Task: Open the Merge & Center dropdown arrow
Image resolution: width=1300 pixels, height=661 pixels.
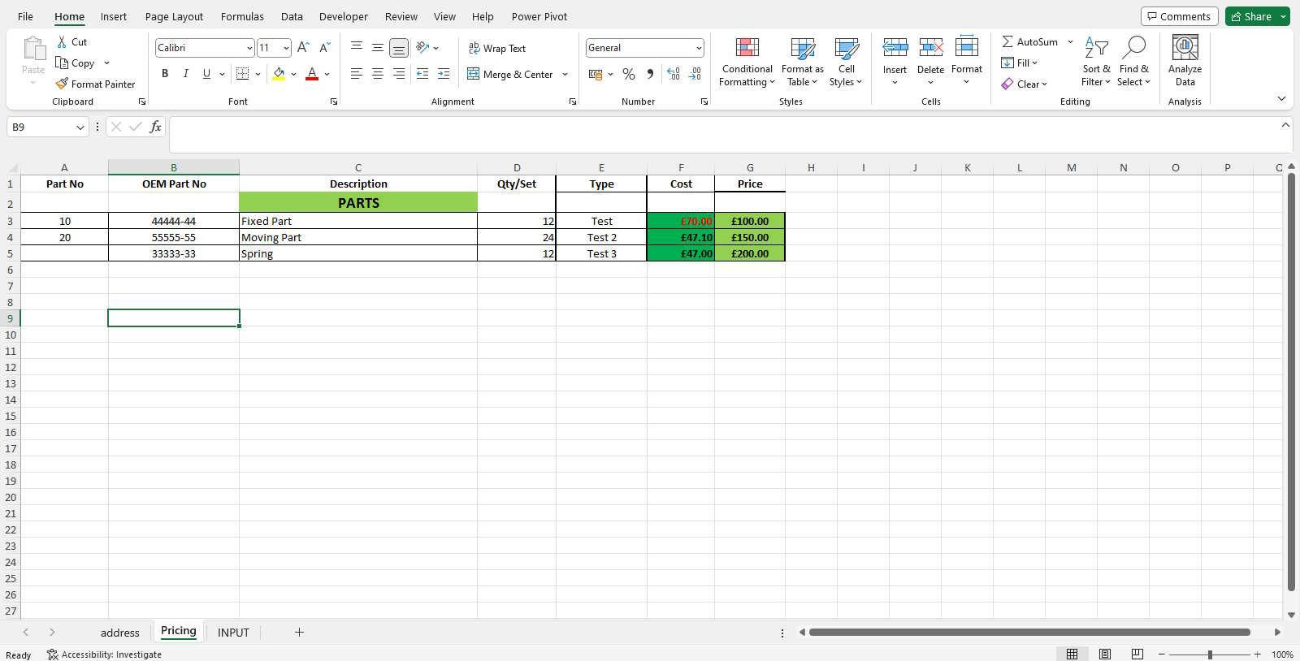Action: tap(565, 74)
